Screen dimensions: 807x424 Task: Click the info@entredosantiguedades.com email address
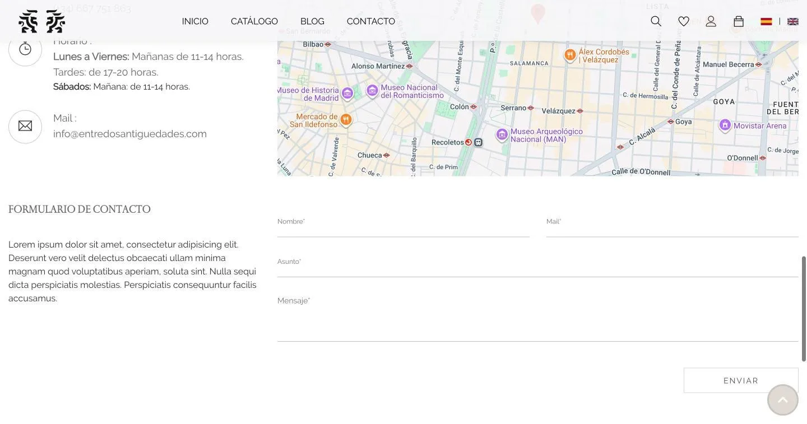pyautogui.click(x=130, y=134)
